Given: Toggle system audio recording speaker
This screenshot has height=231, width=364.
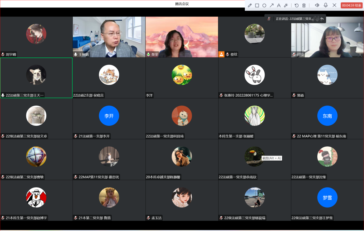Looking at the screenshot, I should (317, 5).
